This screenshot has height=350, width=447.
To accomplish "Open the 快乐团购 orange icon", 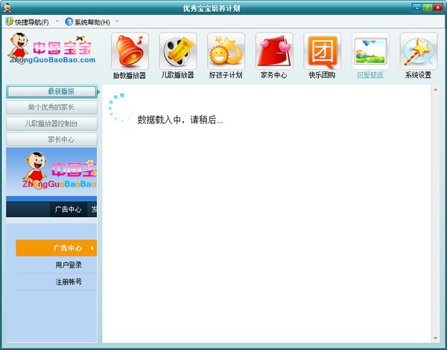I will click(x=322, y=51).
